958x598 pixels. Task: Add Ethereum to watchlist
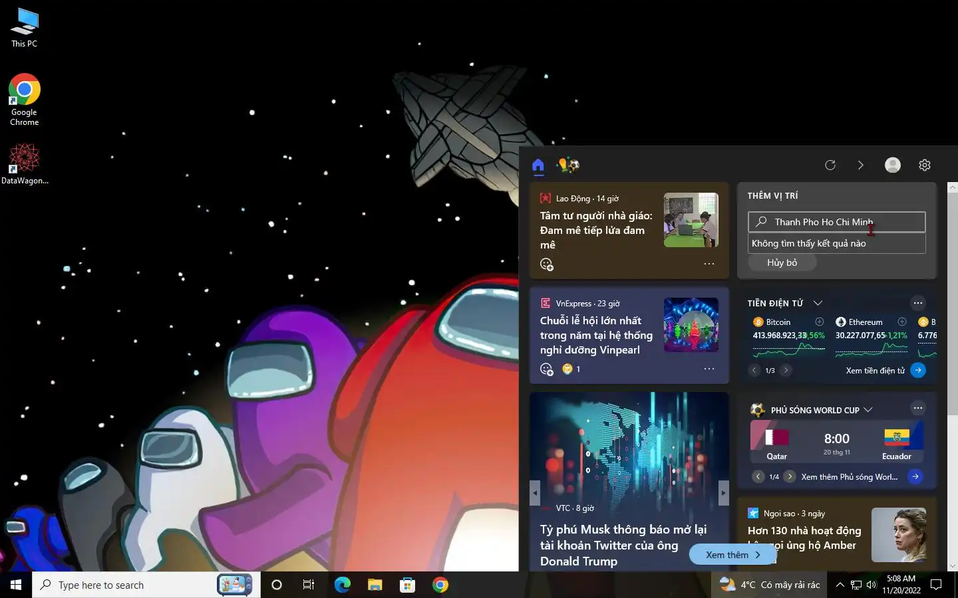[902, 322]
